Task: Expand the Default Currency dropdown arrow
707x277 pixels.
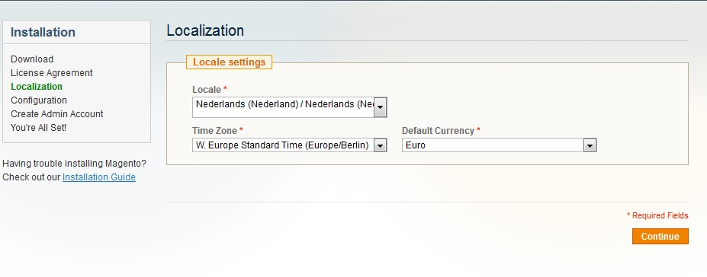Action: 590,145
